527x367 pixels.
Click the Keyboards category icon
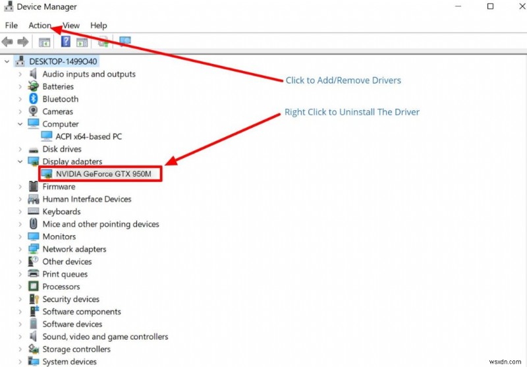[34, 211]
